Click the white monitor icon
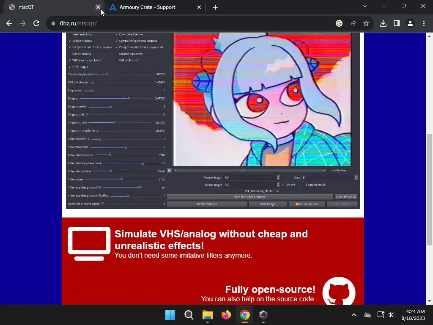This screenshot has width=433, height=325. [89, 244]
